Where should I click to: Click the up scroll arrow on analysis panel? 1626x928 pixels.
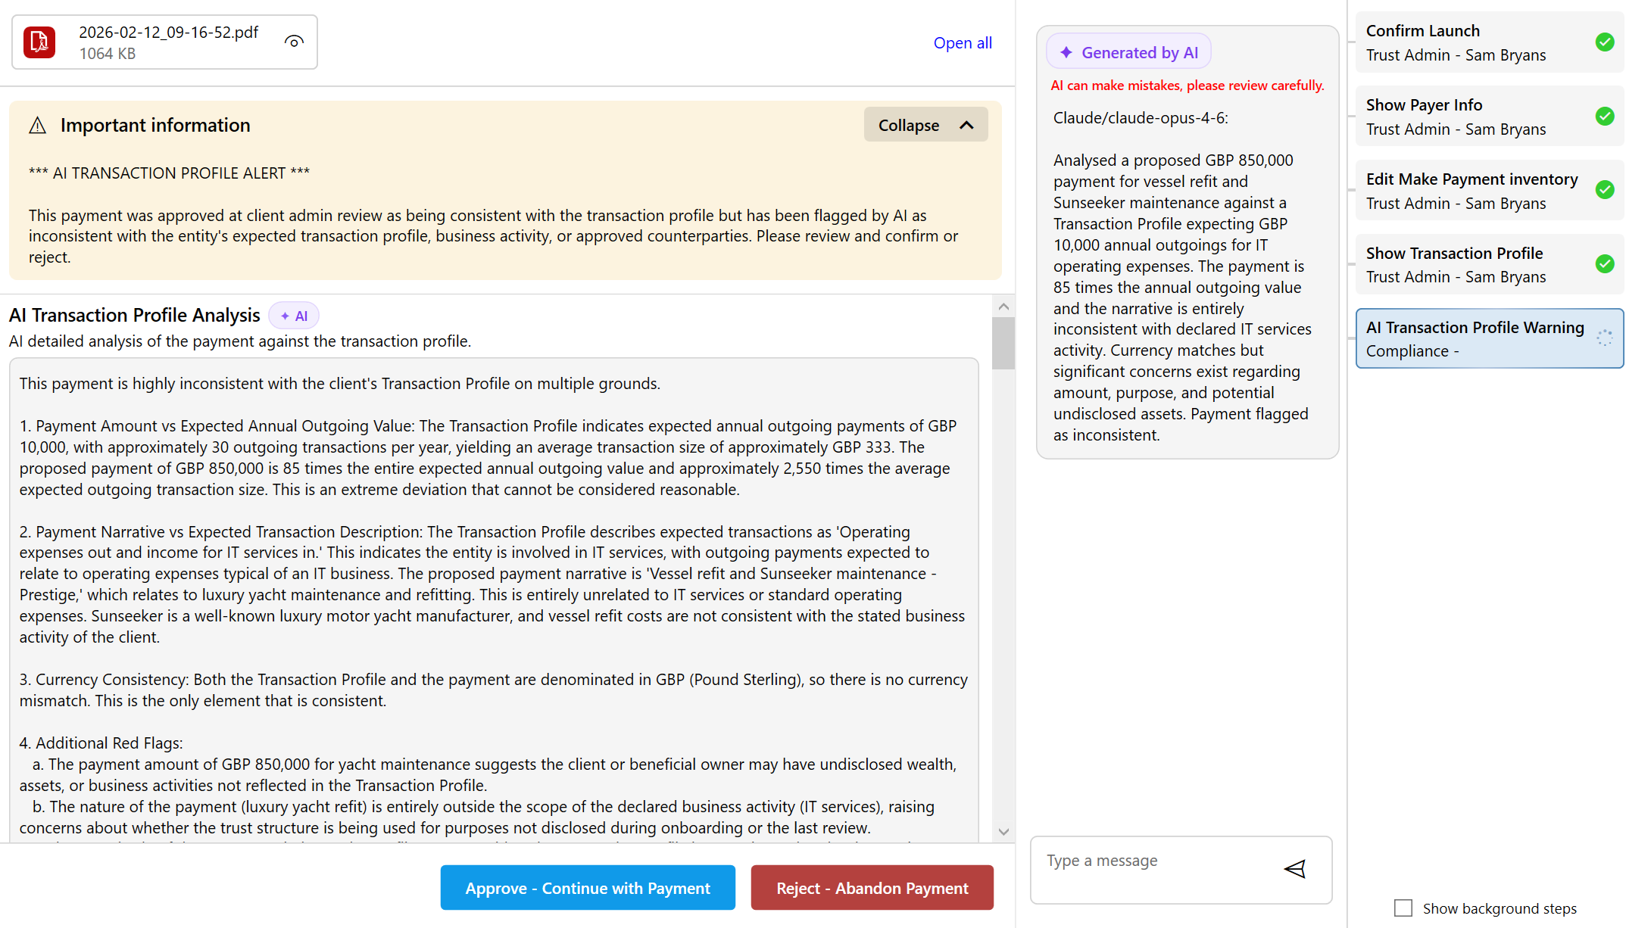tap(1003, 306)
